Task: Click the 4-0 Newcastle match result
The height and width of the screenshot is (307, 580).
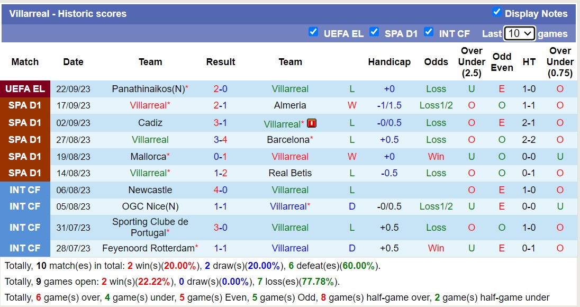Action: (221, 190)
